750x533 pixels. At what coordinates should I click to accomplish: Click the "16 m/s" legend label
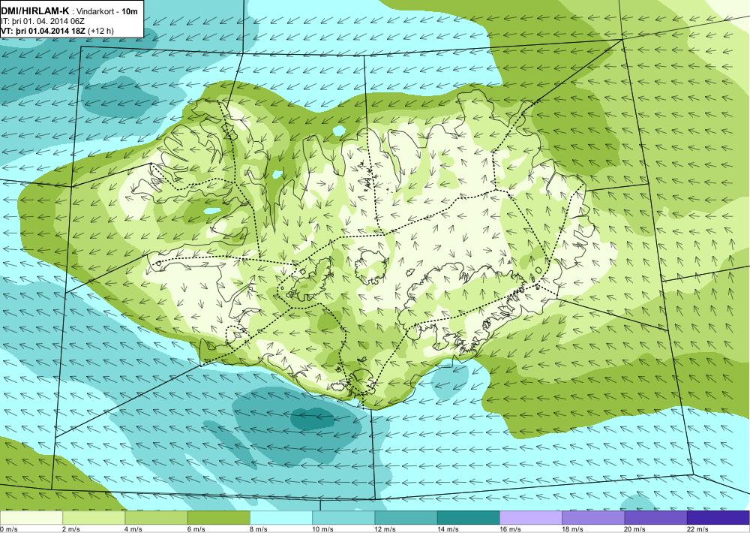tap(510, 529)
